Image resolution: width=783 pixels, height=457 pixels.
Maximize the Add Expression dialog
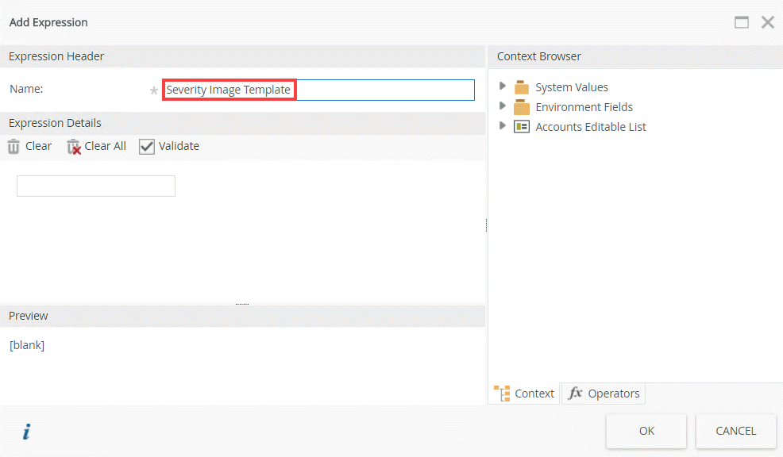click(x=742, y=22)
